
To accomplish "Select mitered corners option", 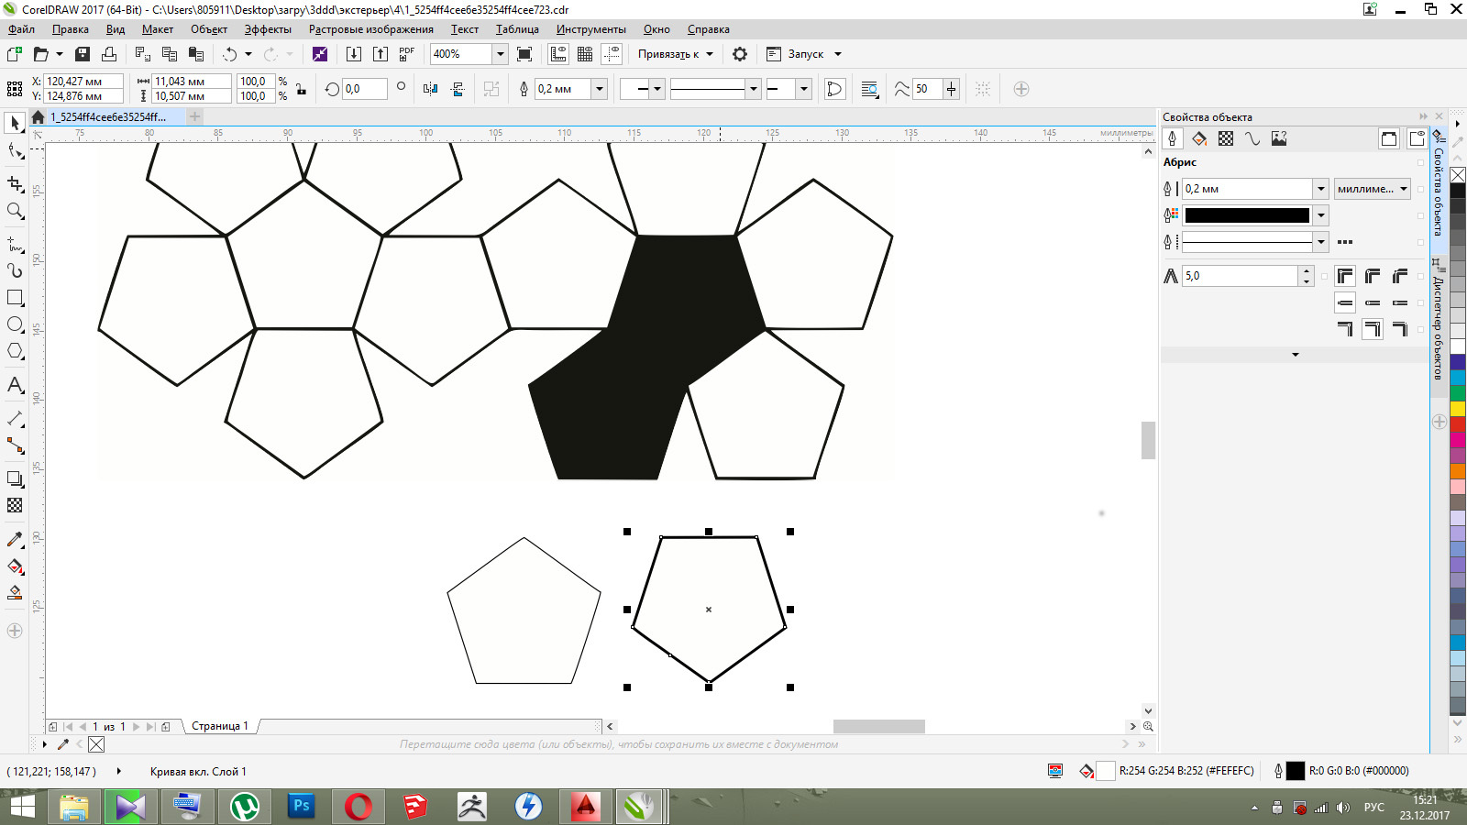I will (1345, 276).
